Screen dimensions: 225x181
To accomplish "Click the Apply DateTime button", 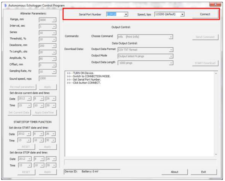I will pos(44,112).
